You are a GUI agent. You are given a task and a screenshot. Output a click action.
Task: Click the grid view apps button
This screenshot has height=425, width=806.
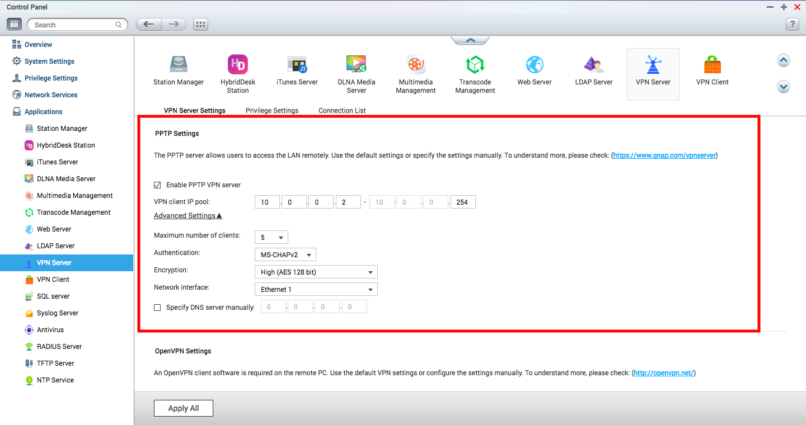point(200,25)
